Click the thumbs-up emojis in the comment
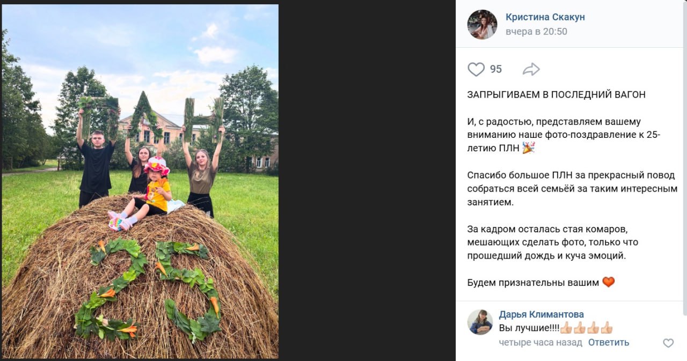This screenshot has height=361, width=687. (x=586, y=328)
